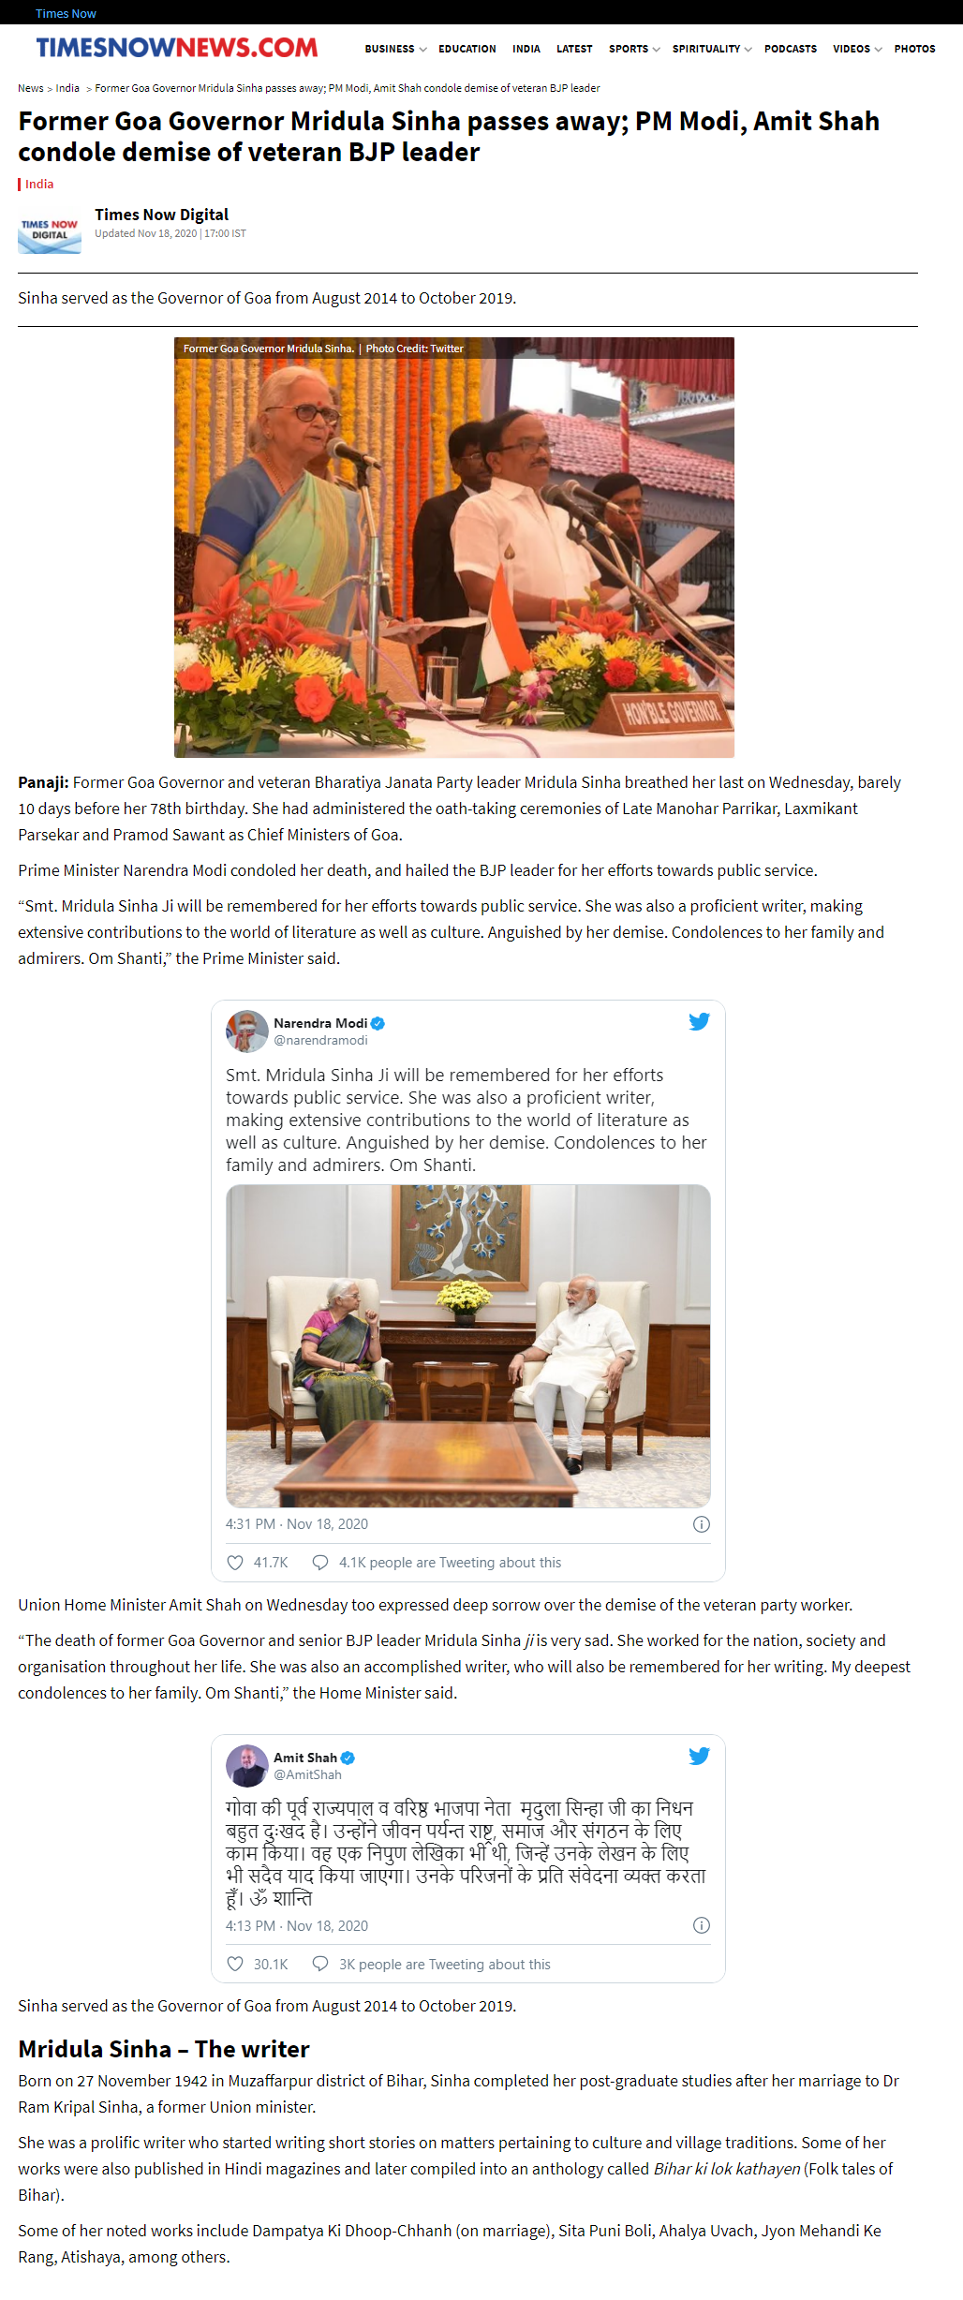Viewport: 963px width, 2300px height.
Task: Open Narendra Modi's profile avatar
Action: 246,1031
